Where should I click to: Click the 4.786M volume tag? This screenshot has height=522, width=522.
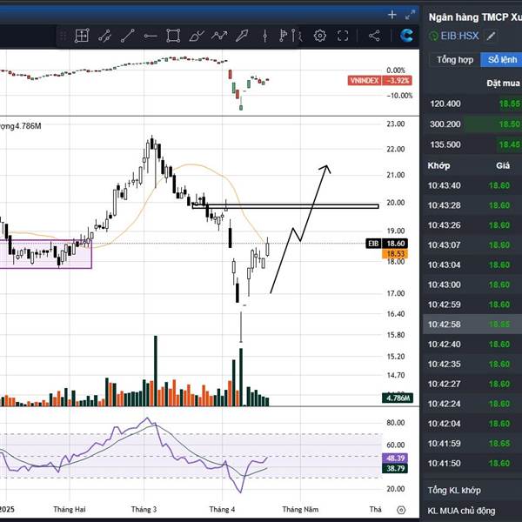(398, 398)
